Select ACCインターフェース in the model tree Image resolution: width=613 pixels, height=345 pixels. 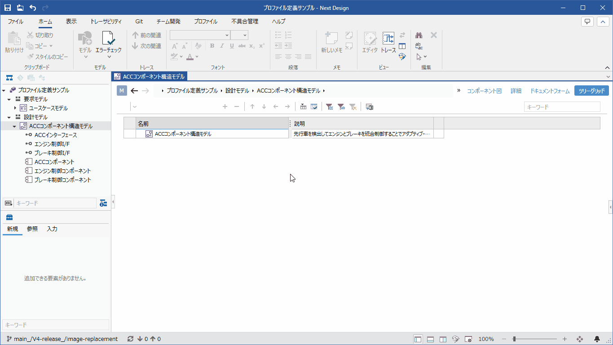[56, 135]
